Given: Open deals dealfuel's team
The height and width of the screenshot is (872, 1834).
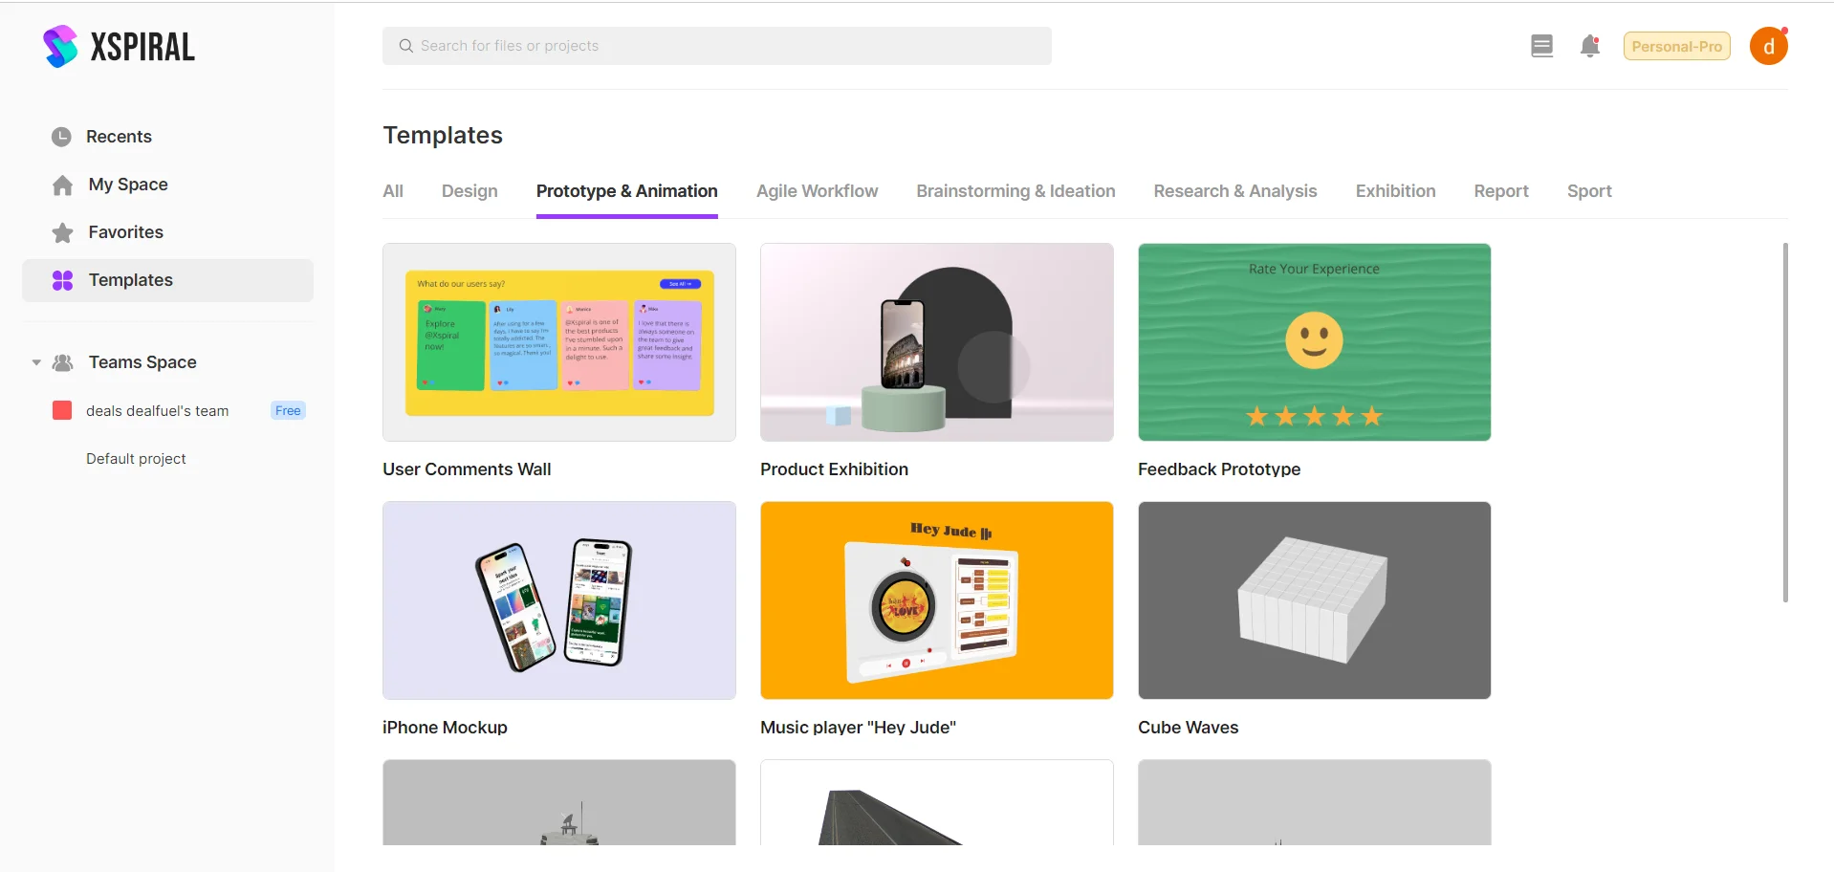Looking at the screenshot, I should [x=157, y=411].
